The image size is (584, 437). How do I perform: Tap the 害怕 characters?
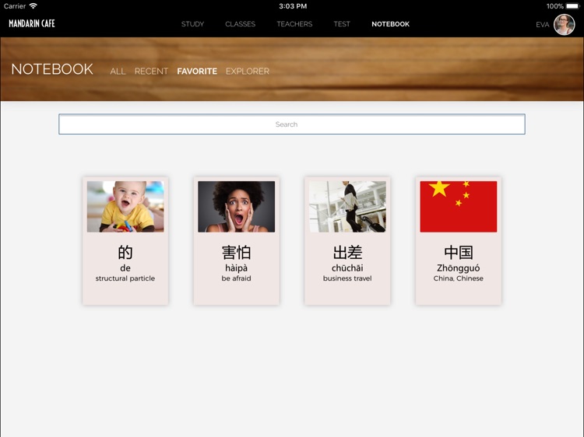tap(237, 253)
